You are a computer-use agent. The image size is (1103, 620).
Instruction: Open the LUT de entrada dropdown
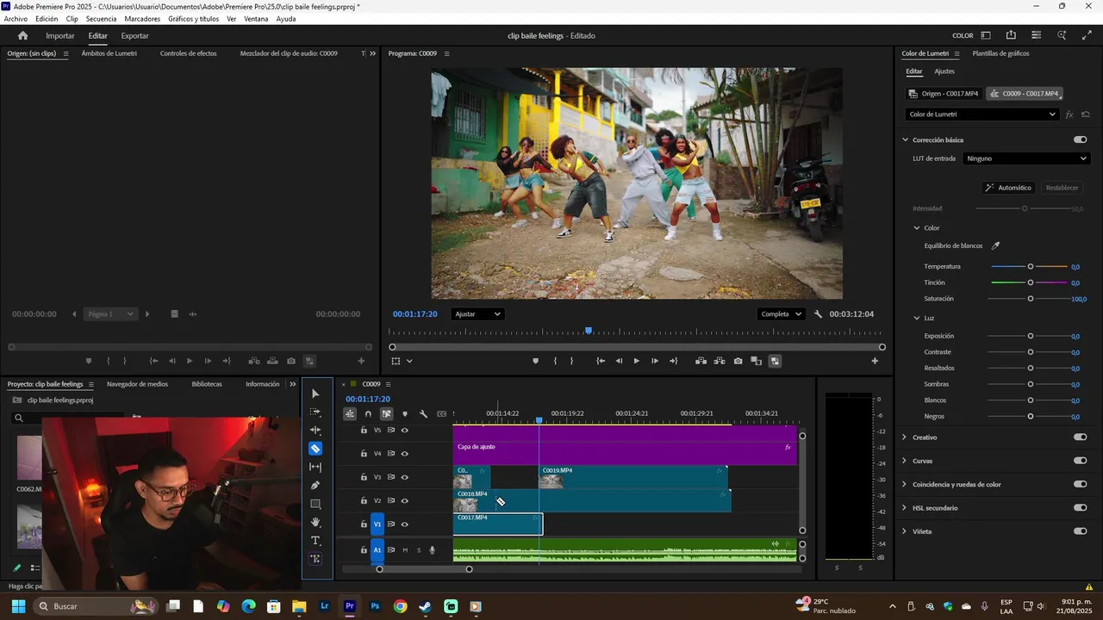click(1026, 158)
